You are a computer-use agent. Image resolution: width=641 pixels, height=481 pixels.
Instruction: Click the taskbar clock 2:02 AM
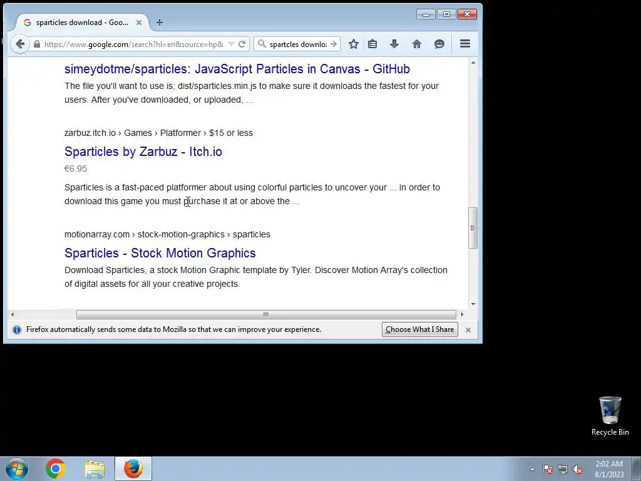609,469
